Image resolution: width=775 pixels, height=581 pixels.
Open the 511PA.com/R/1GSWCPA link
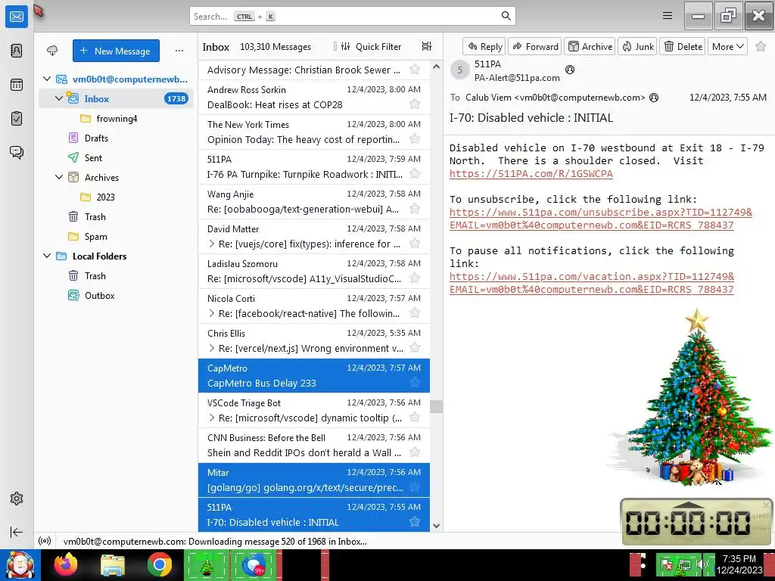(x=531, y=173)
